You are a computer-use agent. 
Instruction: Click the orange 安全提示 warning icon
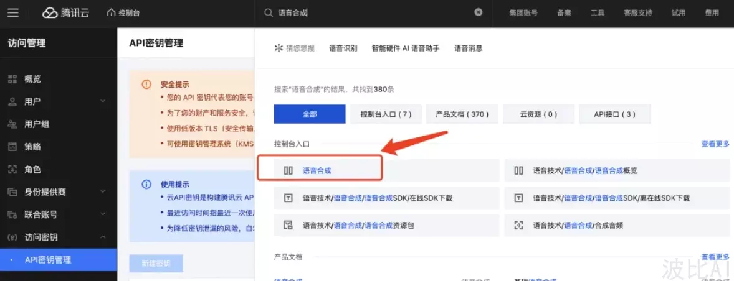click(x=146, y=85)
